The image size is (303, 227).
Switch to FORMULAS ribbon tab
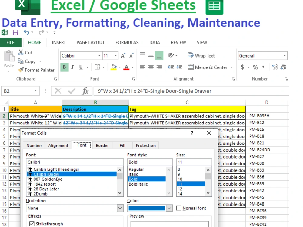click(x=127, y=42)
